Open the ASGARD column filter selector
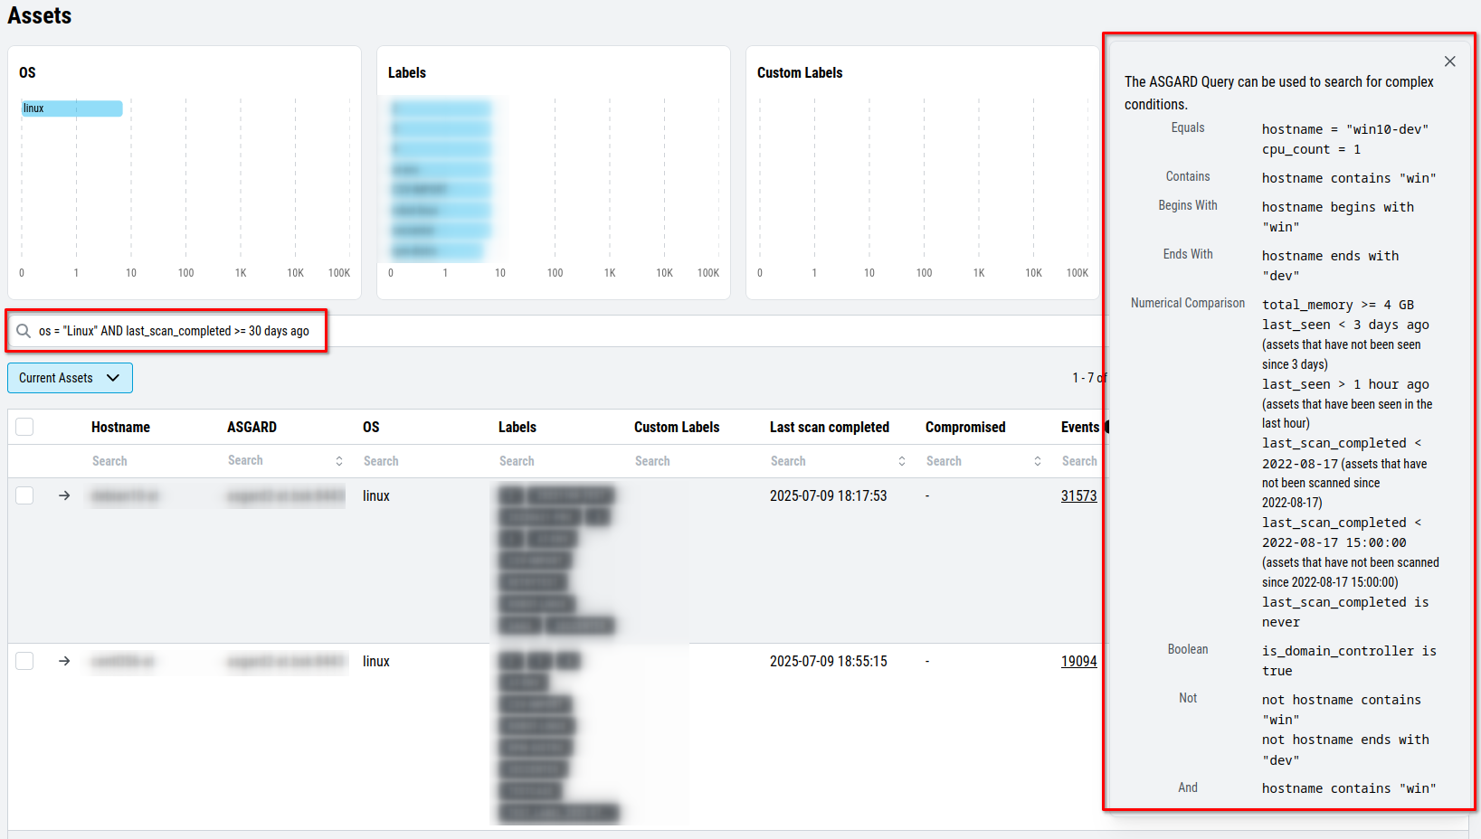Image resolution: width=1481 pixels, height=839 pixels. 285,461
